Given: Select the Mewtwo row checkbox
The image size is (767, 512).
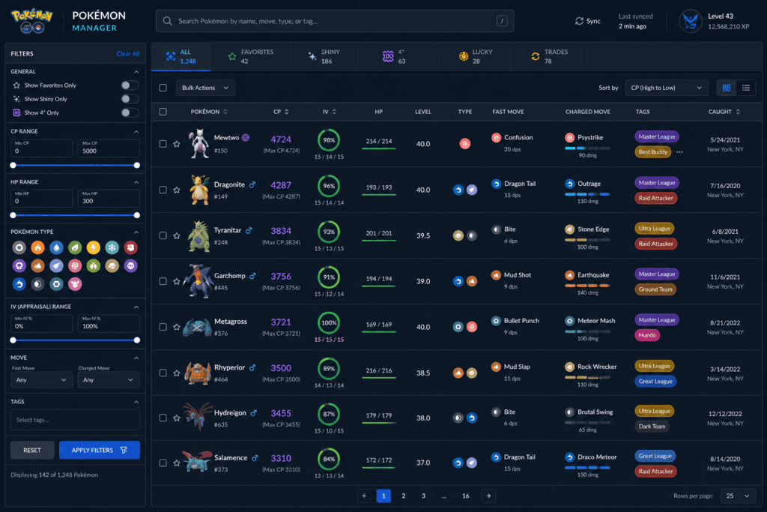Looking at the screenshot, I should [163, 144].
